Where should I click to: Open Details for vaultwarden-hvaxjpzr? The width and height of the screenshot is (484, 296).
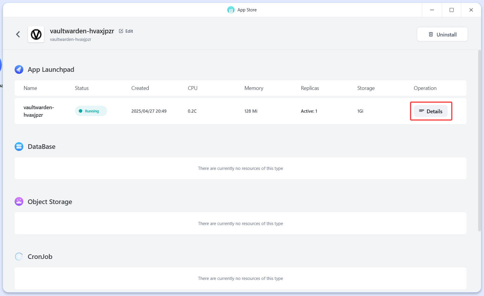[x=431, y=111]
